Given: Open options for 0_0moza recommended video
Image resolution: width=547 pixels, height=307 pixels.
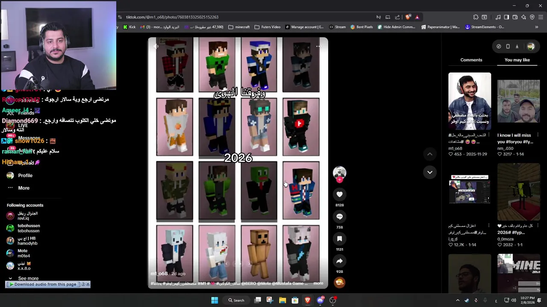Looking at the screenshot, I should [538, 226].
